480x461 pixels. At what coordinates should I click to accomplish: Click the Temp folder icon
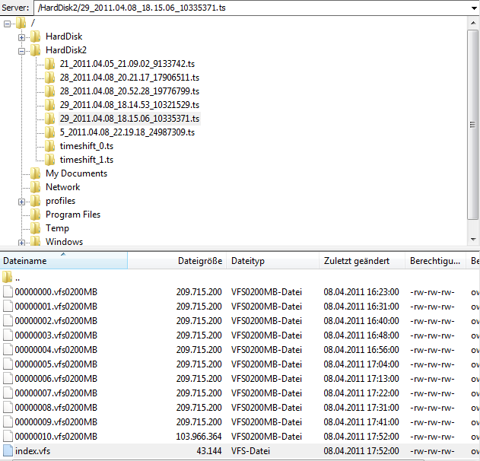pyautogui.click(x=35, y=228)
